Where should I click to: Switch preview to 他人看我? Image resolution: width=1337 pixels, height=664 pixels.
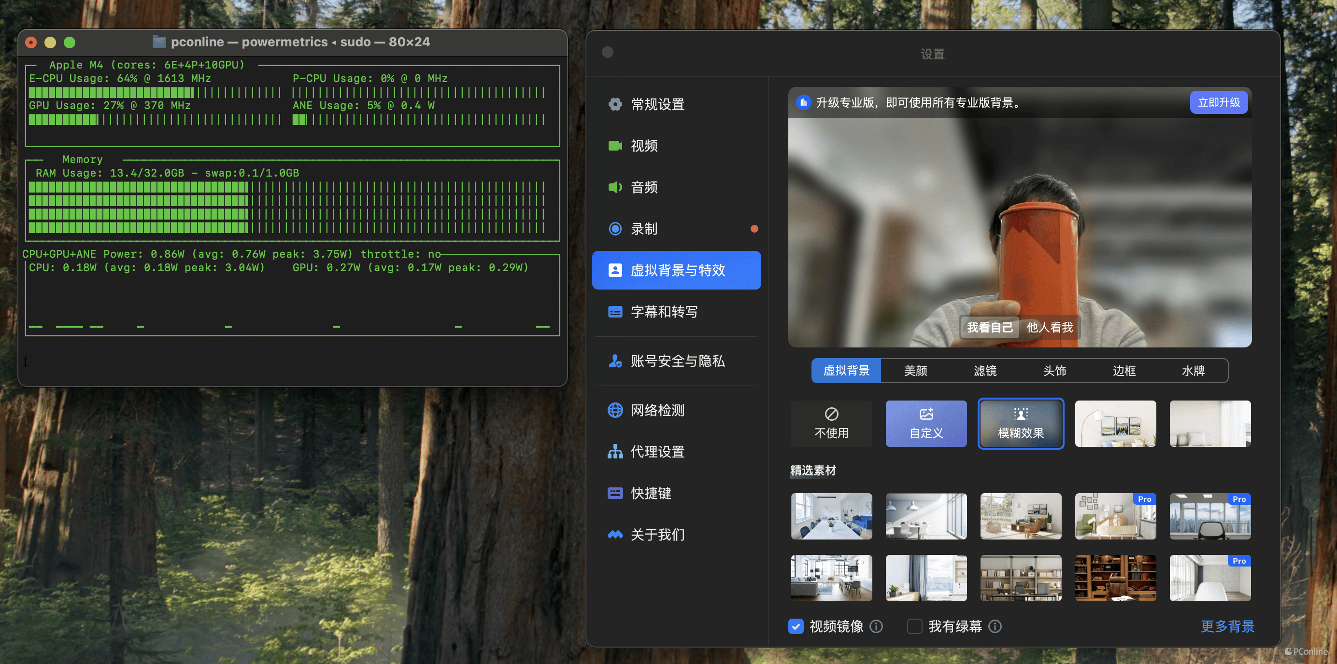pos(1049,327)
